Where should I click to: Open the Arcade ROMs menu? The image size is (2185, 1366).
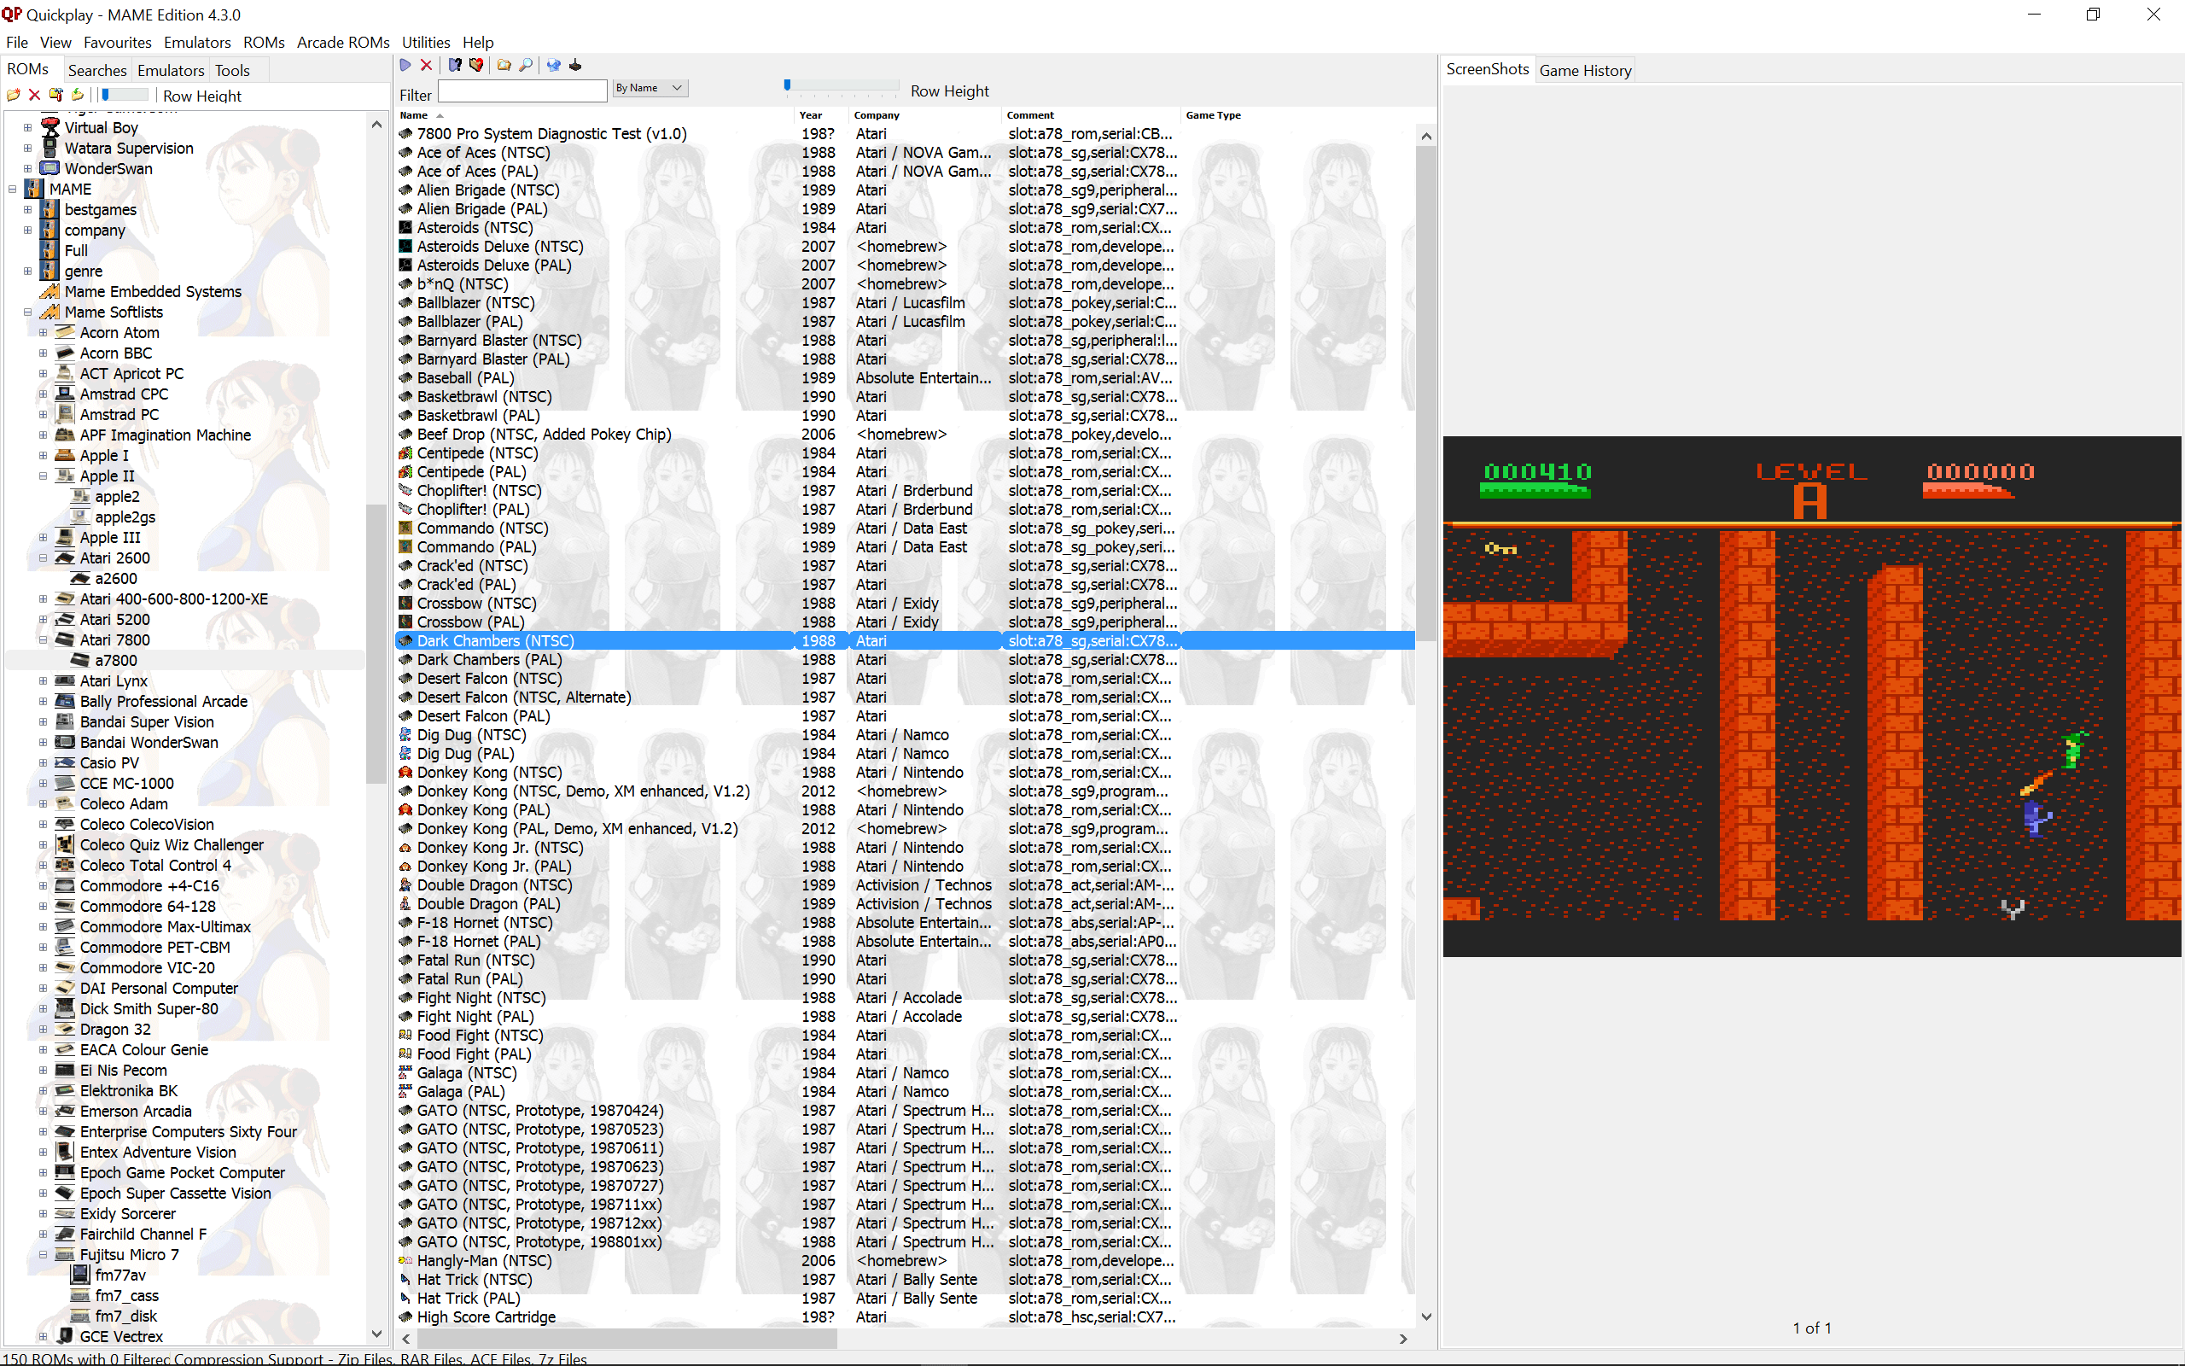point(343,43)
